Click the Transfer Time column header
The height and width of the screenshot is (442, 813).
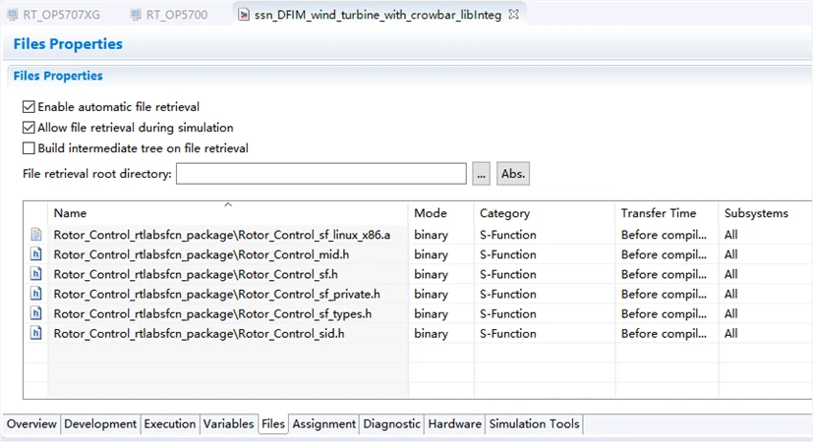point(658,213)
